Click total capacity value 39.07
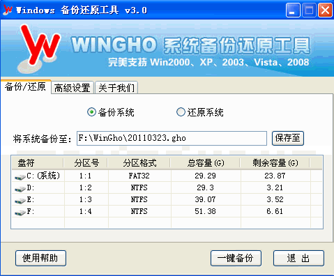Viewport: 334px width, 276px height. 205,199
